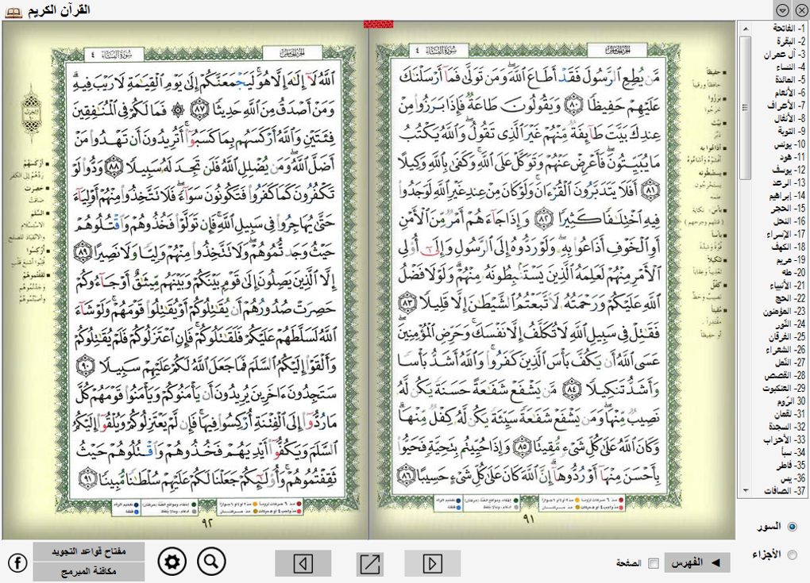Select surah 8- الأنفال in the list
The width and height of the screenshot is (810, 583).
click(x=789, y=118)
